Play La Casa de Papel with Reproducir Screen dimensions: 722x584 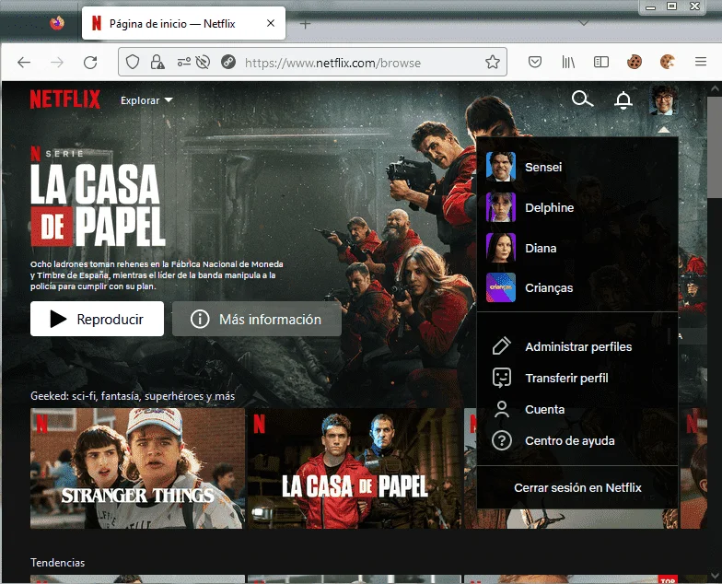click(98, 319)
